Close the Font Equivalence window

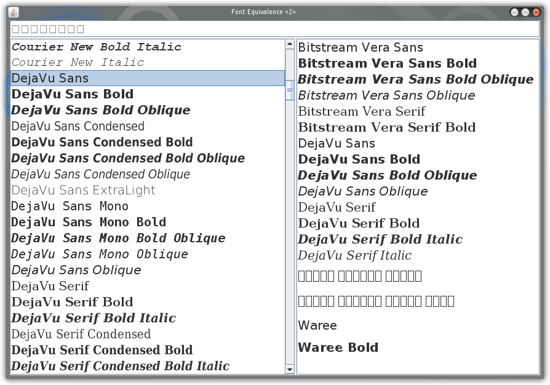[x=536, y=12]
